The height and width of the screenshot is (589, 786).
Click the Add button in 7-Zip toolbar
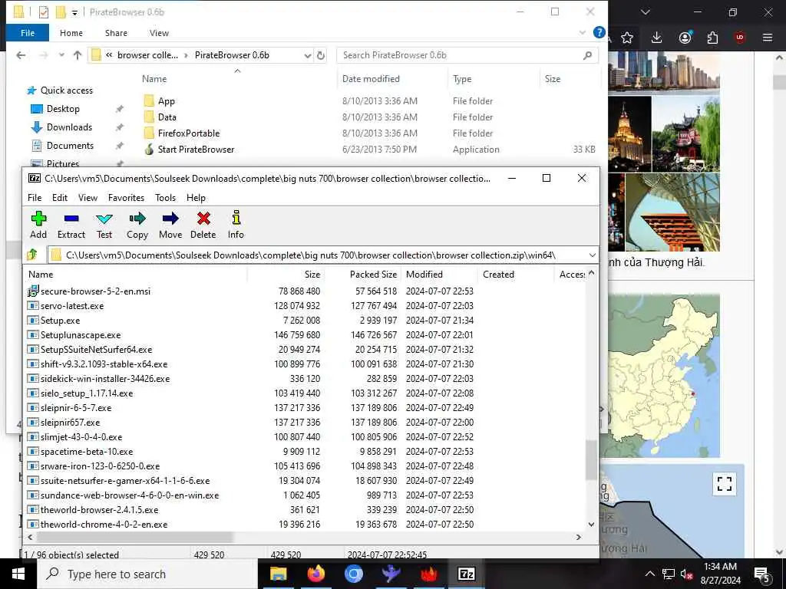pos(38,225)
